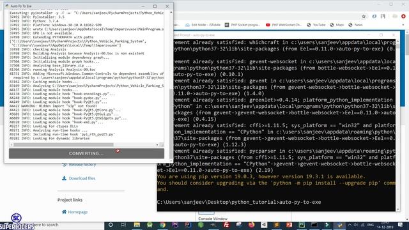The image size is (409, 230).
Task: Click the bookmarks bar overflow arrow in browser
Action: tap(403, 25)
